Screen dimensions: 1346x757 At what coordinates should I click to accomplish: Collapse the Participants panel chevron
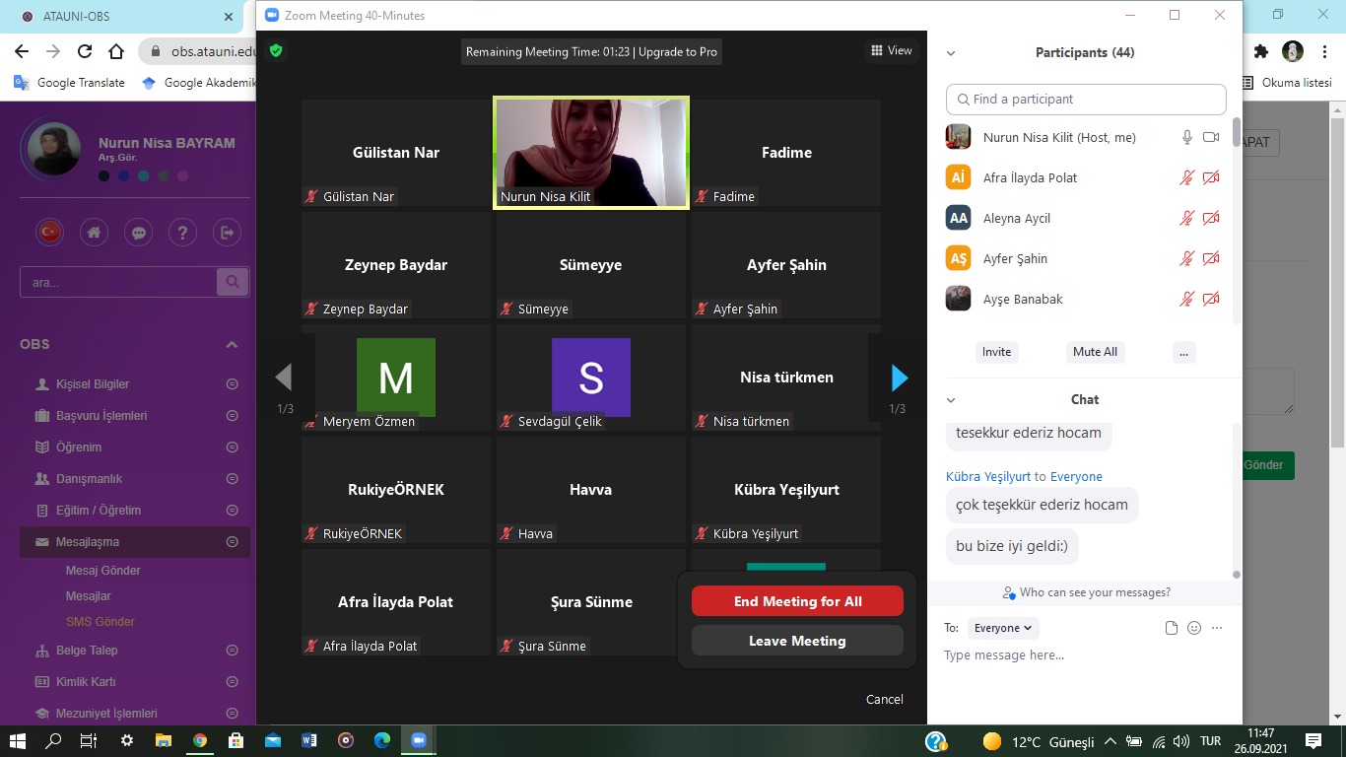tap(951, 53)
